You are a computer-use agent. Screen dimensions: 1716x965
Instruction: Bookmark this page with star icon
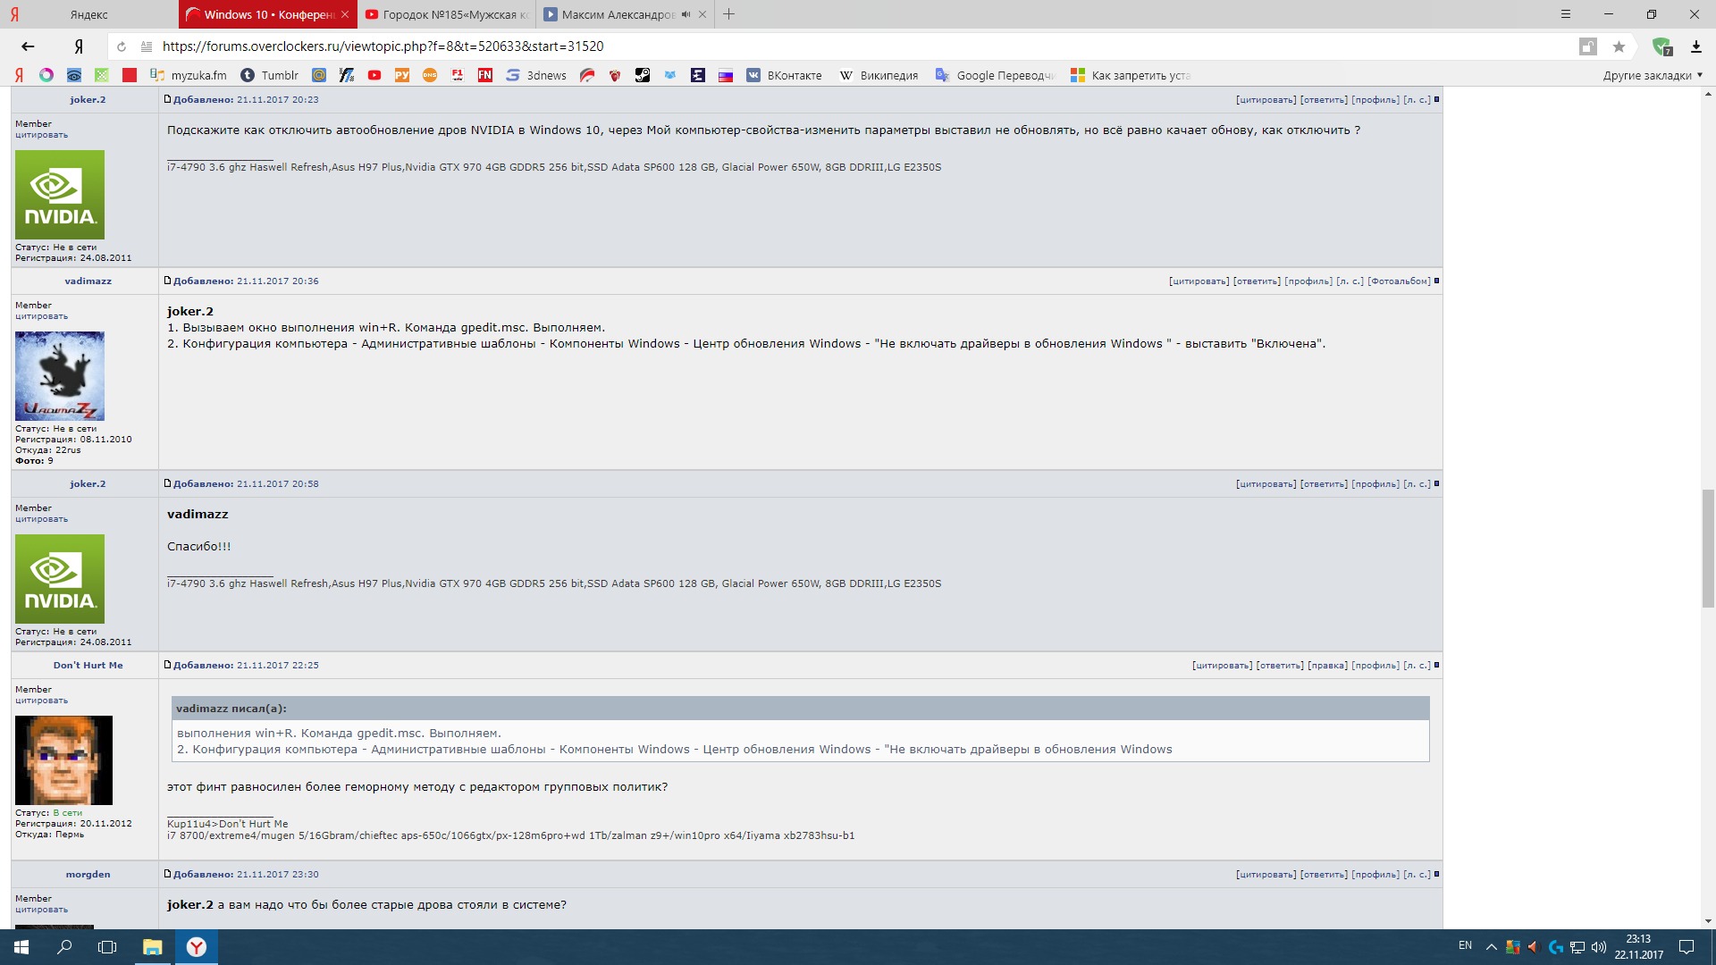tap(1619, 46)
